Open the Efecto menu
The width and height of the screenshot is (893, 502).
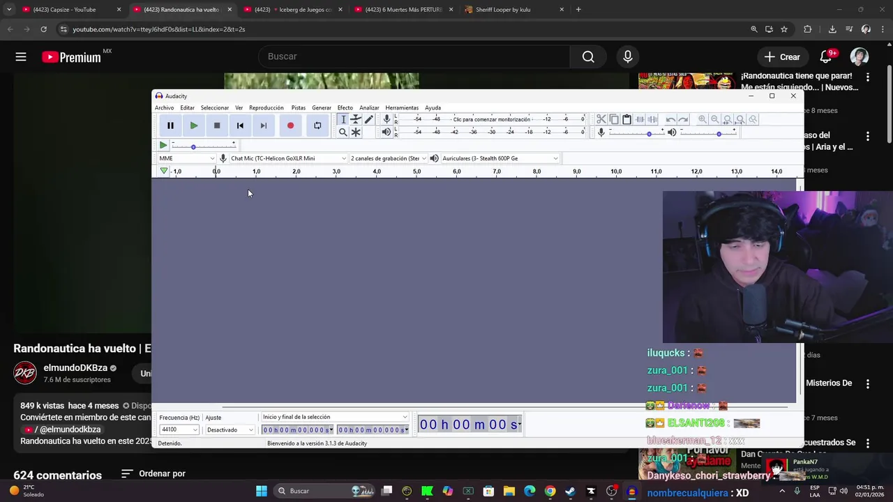click(345, 108)
